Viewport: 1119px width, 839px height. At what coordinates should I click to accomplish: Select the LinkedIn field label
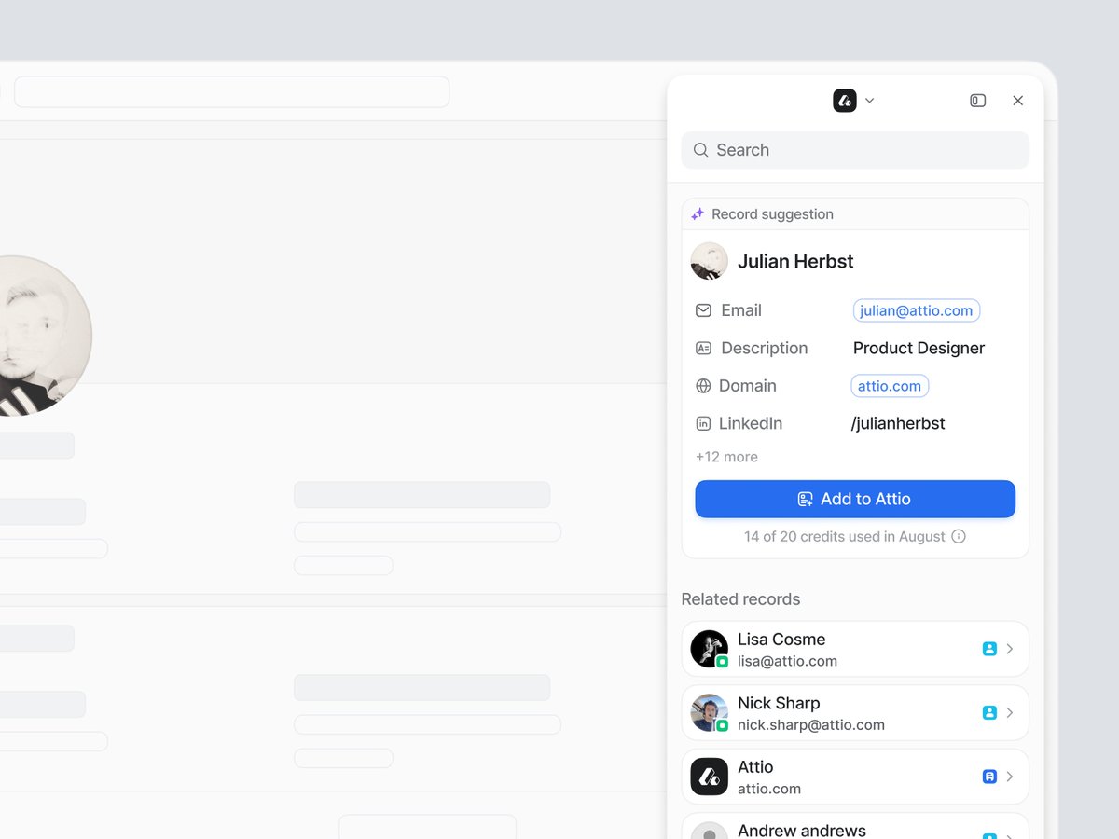pyautogui.click(x=751, y=423)
